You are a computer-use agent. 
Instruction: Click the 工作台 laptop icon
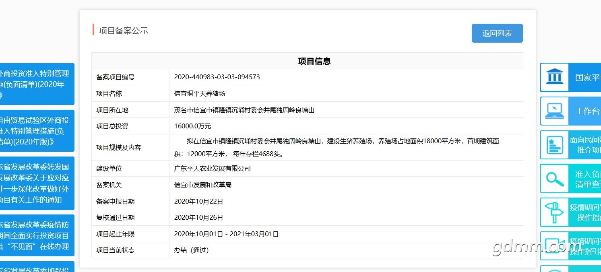coord(554,111)
